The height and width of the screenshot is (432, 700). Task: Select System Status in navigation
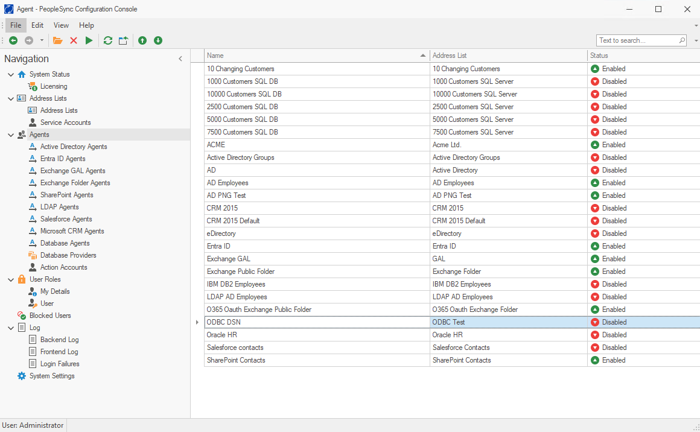tap(49, 74)
